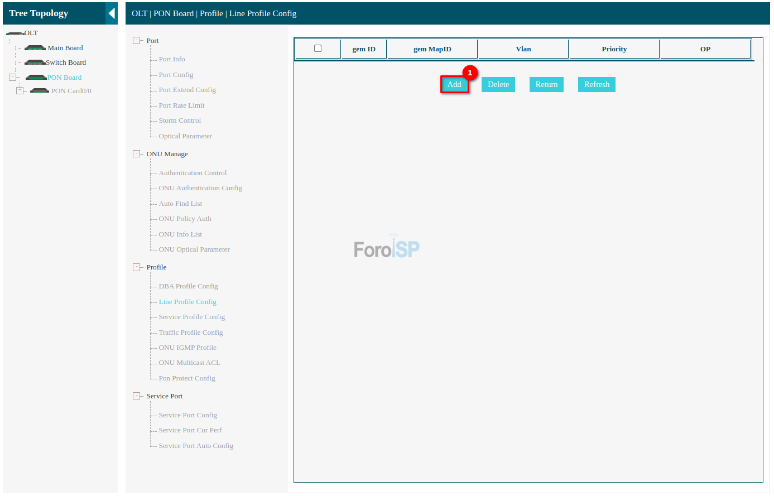This screenshot has height=496, width=774.
Task: Click the PON Card0/0 device icon
Action: (x=40, y=91)
